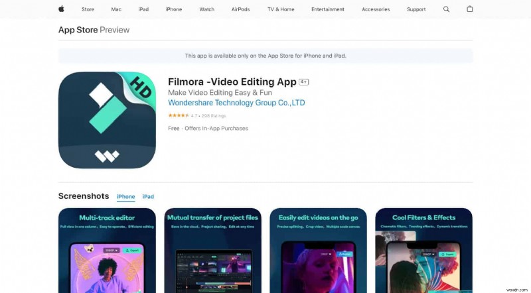Open the Store menu
The image size is (531, 293).
click(88, 9)
